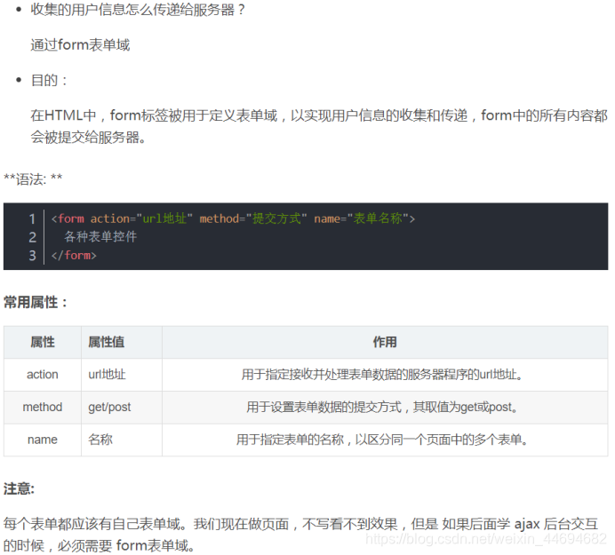Screen dimensions: 615x555
Task: Click the paragraph starting '在HTML中，form标签'
Action: click(x=319, y=126)
